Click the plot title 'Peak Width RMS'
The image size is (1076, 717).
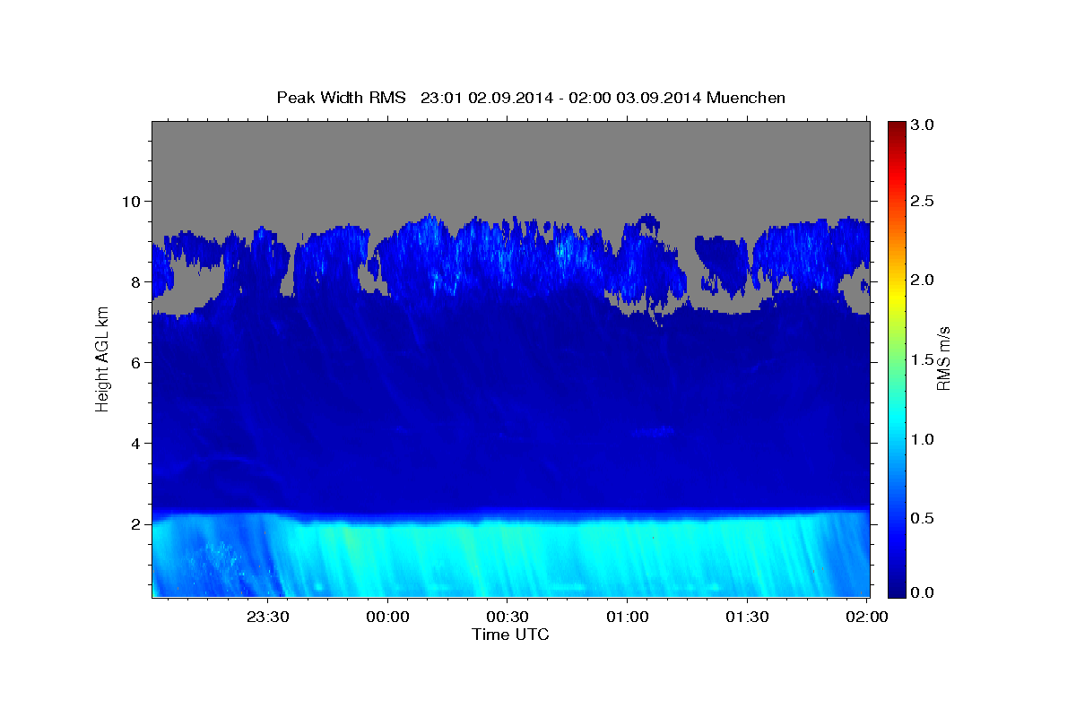click(341, 98)
